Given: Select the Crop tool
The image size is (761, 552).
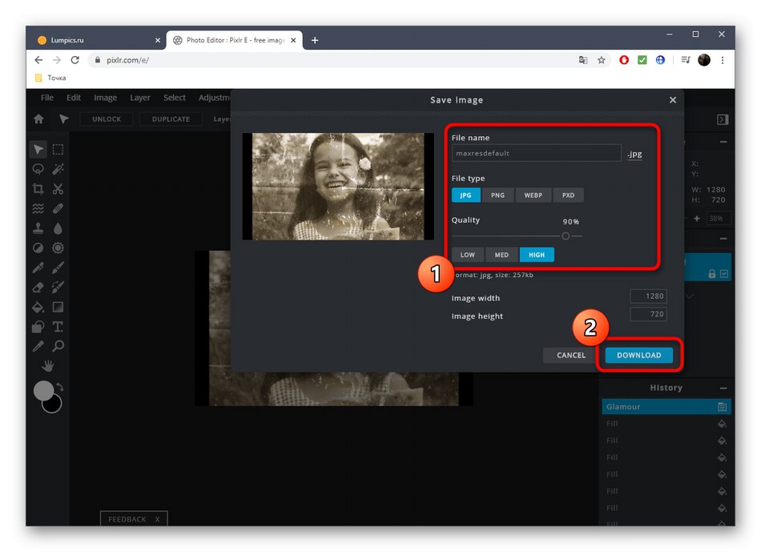Looking at the screenshot, I should [x=38, y=188].
